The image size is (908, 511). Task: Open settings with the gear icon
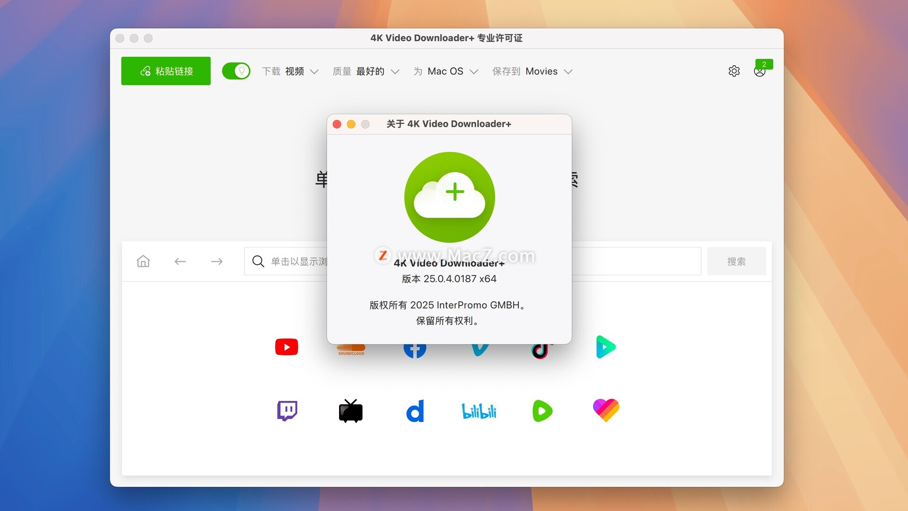click(x=734, y=71)
